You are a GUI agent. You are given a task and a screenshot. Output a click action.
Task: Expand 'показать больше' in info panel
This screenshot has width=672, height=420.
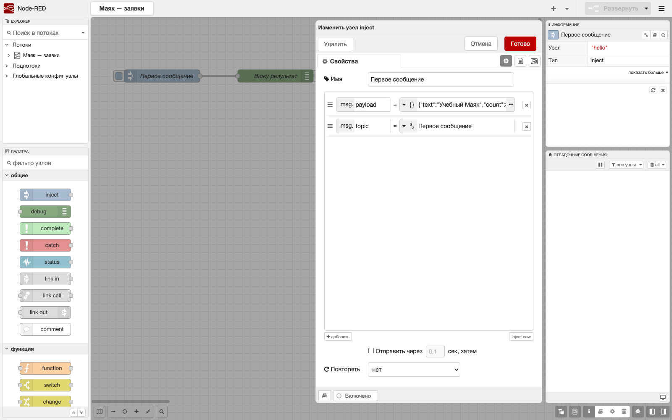(x=648, y=72)
